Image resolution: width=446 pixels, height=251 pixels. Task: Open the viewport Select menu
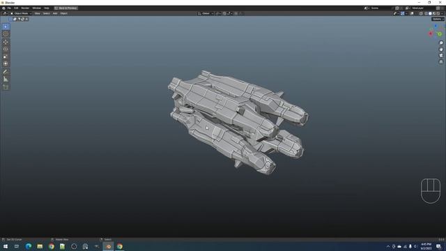(x=47, y=13)
